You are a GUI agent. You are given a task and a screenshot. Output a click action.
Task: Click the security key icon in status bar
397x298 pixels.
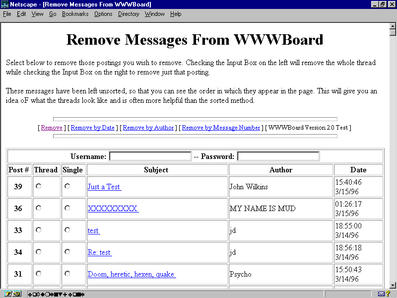10,294
